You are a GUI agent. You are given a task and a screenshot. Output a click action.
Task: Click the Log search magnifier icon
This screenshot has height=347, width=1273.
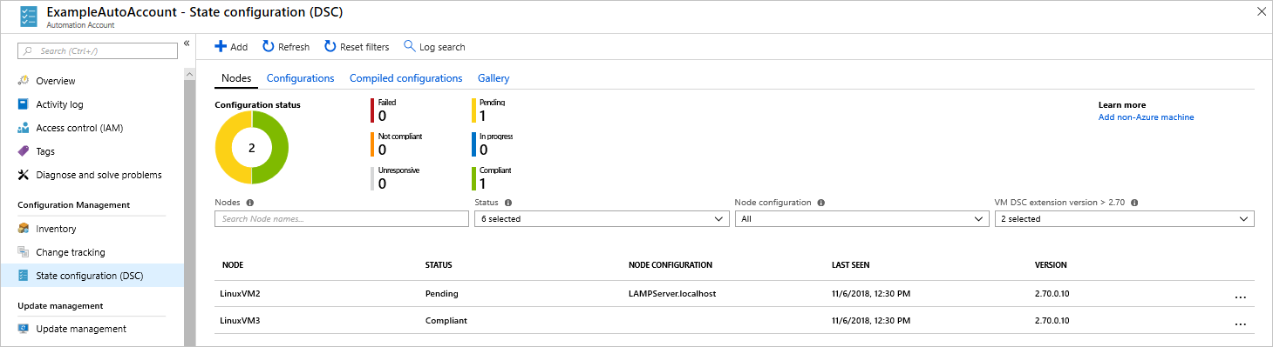coord(410,46)
